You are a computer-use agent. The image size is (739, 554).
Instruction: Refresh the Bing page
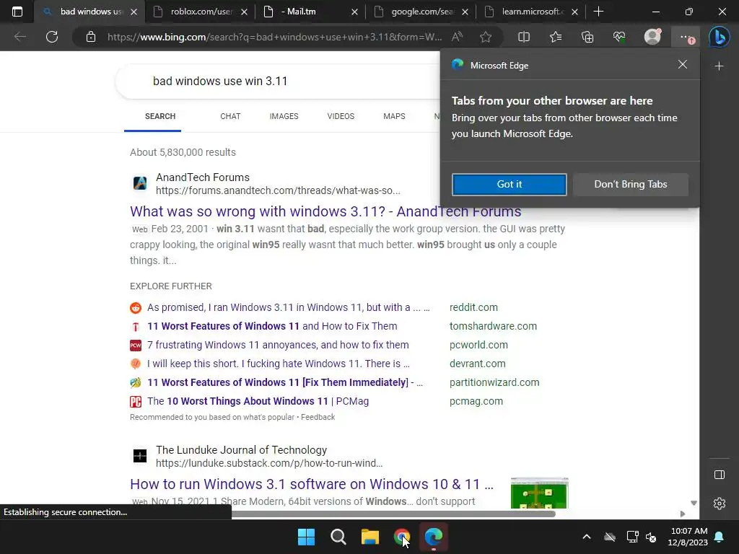[x=52, y=37]
